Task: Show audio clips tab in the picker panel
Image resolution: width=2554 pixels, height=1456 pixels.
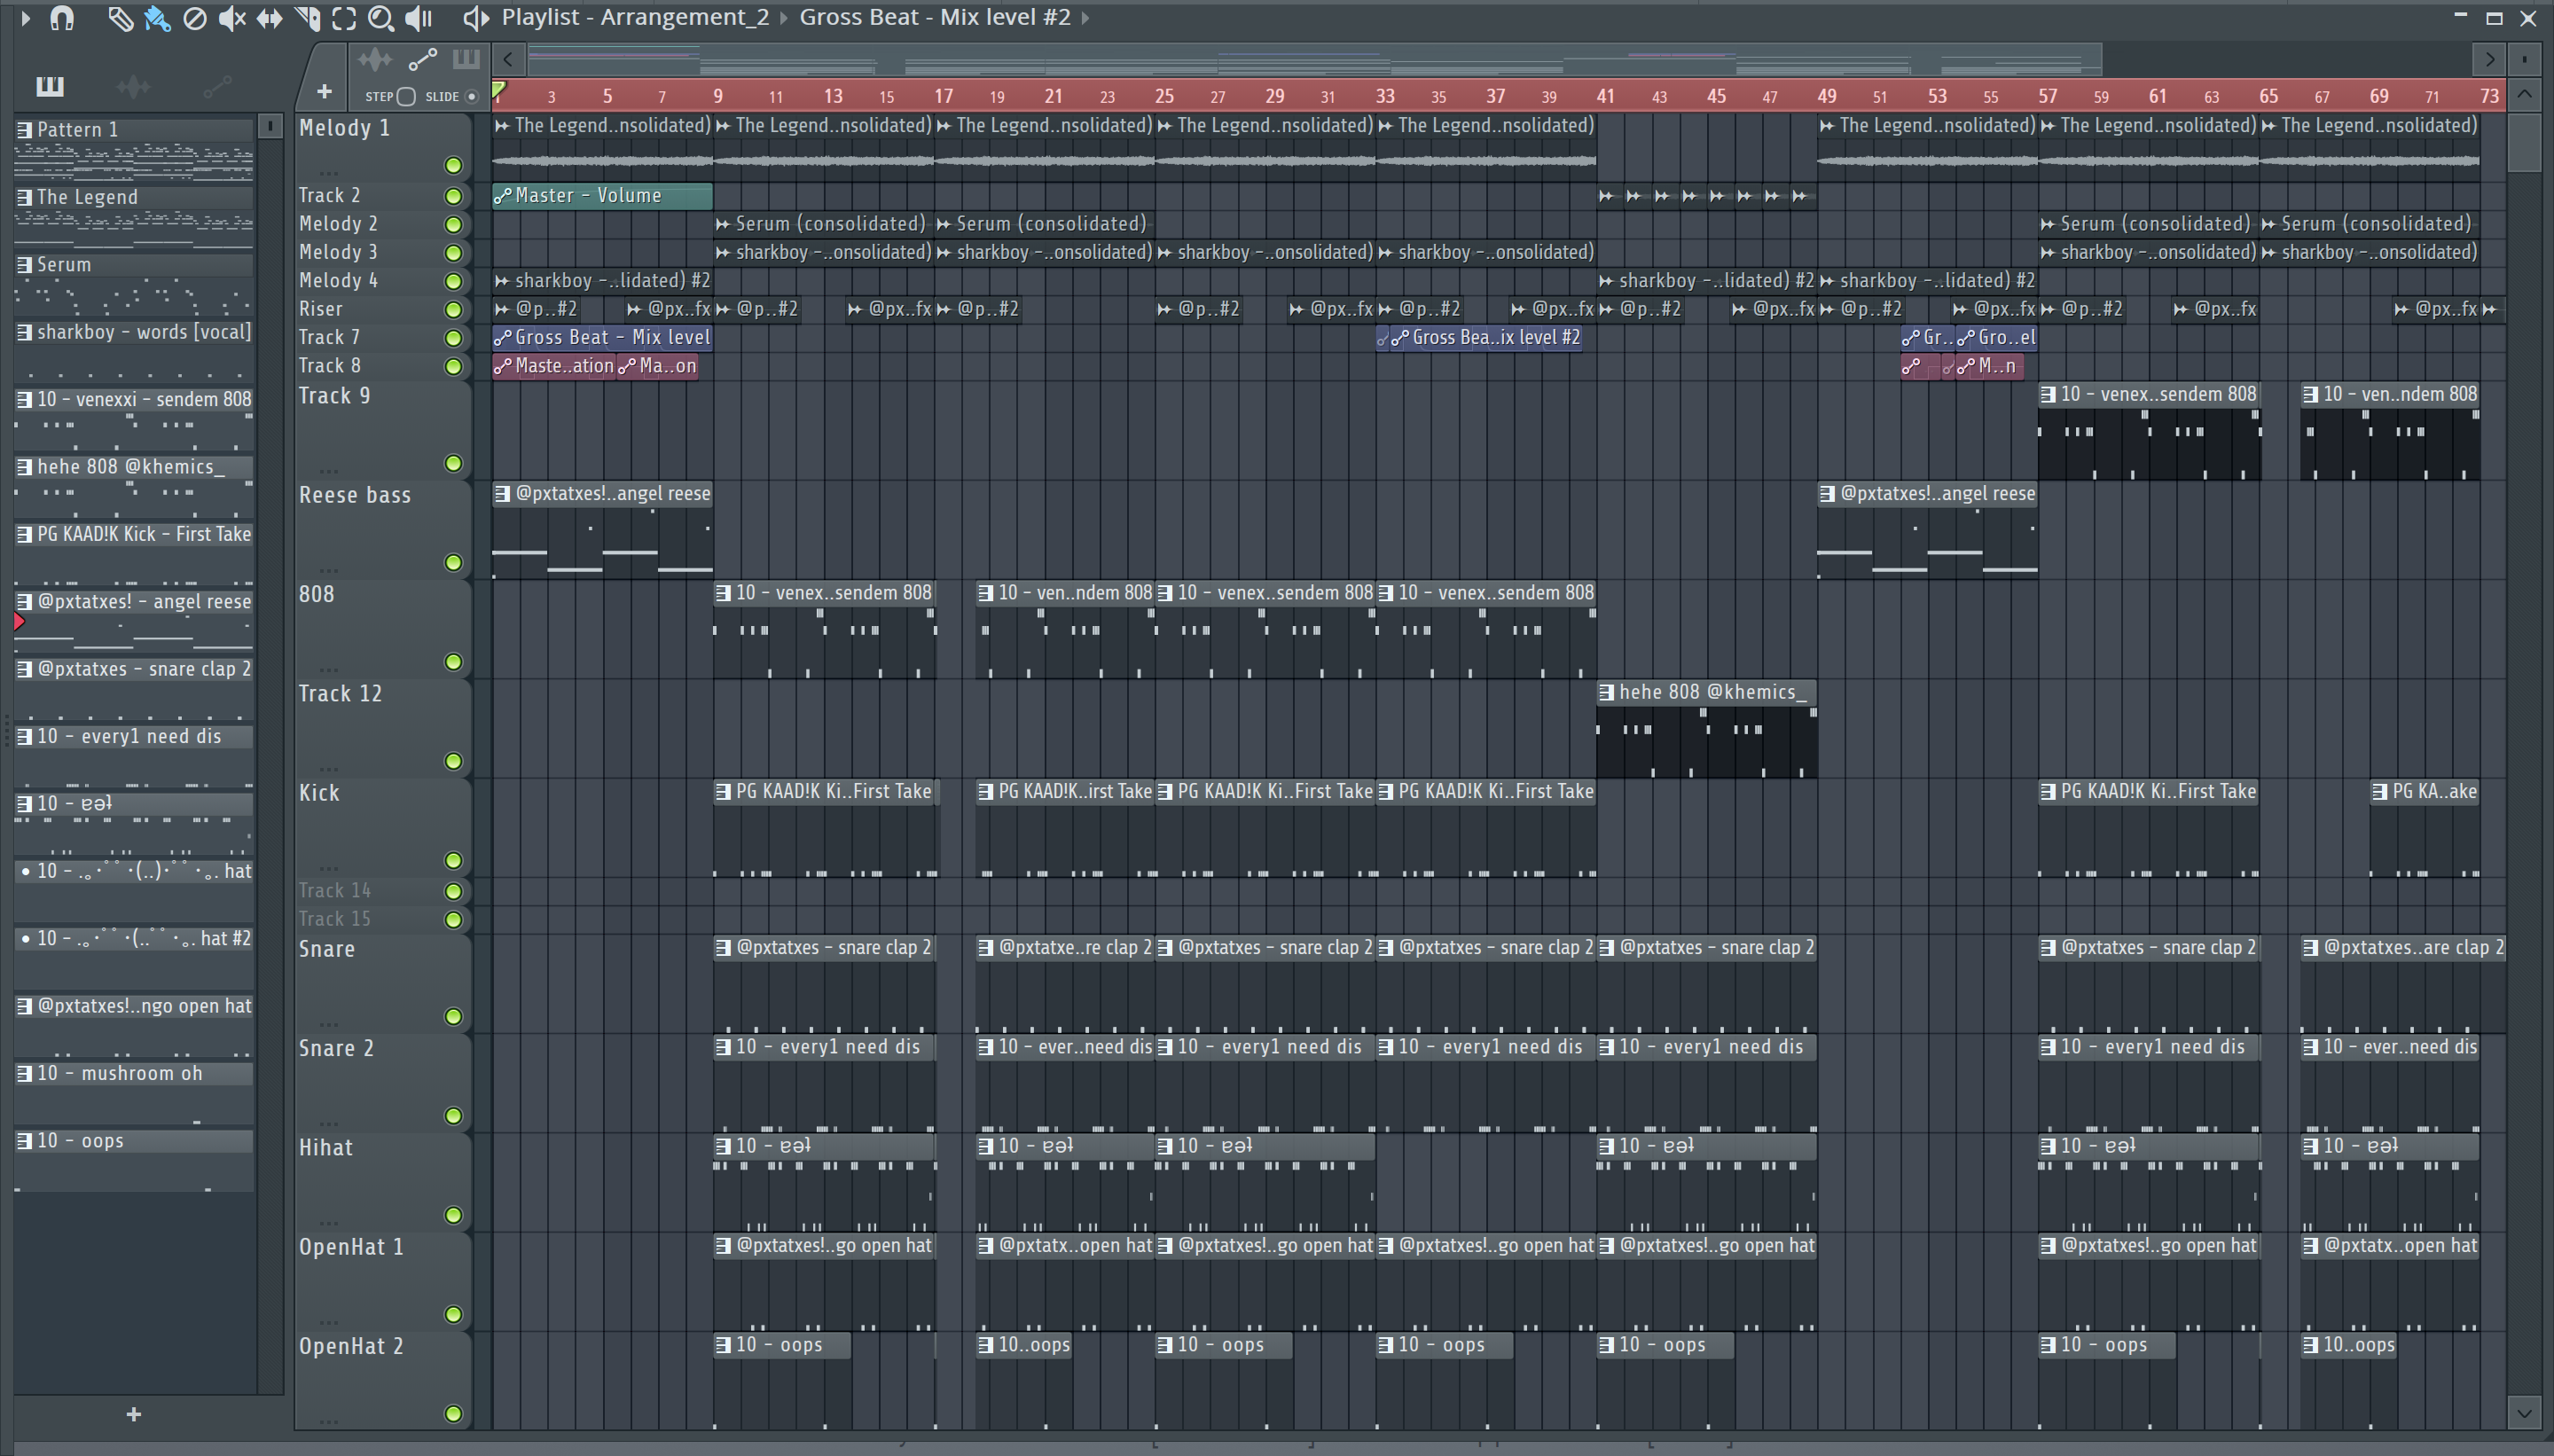Action: click(x=133, y=87)
